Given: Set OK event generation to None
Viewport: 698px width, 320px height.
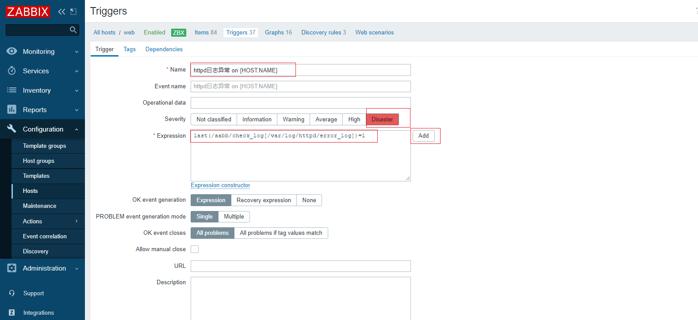Looking at the screenshot, I should coord(309,200).
